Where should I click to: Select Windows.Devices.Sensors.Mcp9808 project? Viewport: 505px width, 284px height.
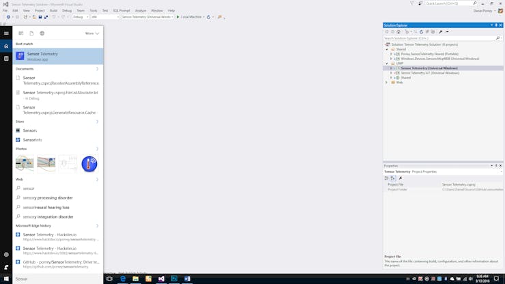coord(440,59)
